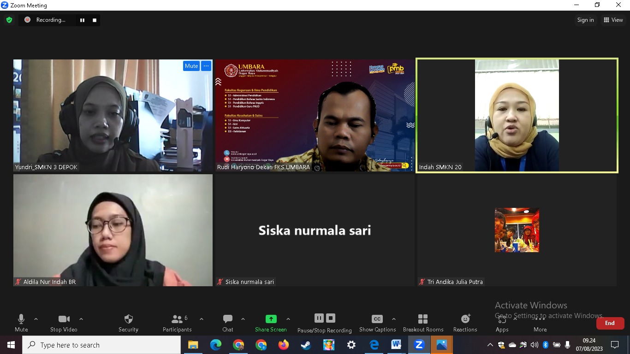Click the Mute button on Yundri's video

pos(191,66)
